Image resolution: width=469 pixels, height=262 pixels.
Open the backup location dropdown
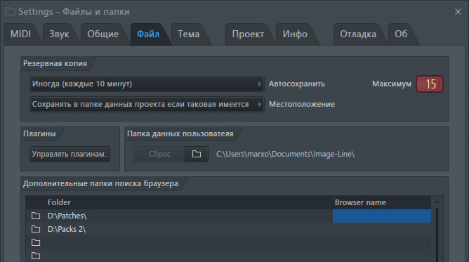[147, 104]
